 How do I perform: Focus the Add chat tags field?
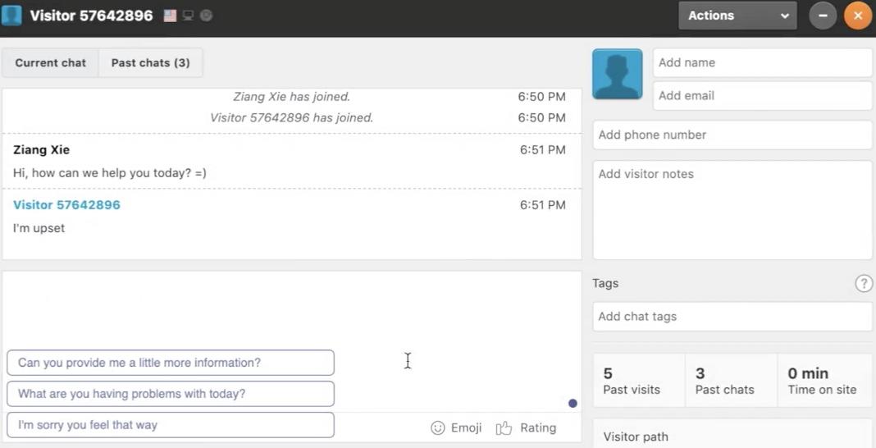click(x=732, y=317)
